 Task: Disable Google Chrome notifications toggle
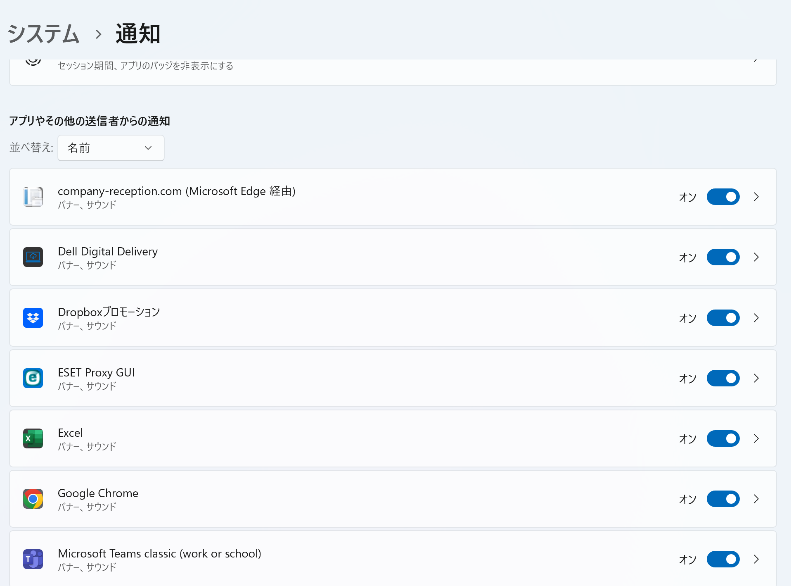tap(723, 499)
